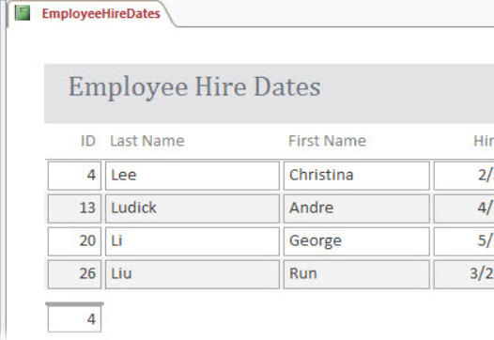
Task: Click the Employee Hire Dates report title
Action: [x=194, y=87]
